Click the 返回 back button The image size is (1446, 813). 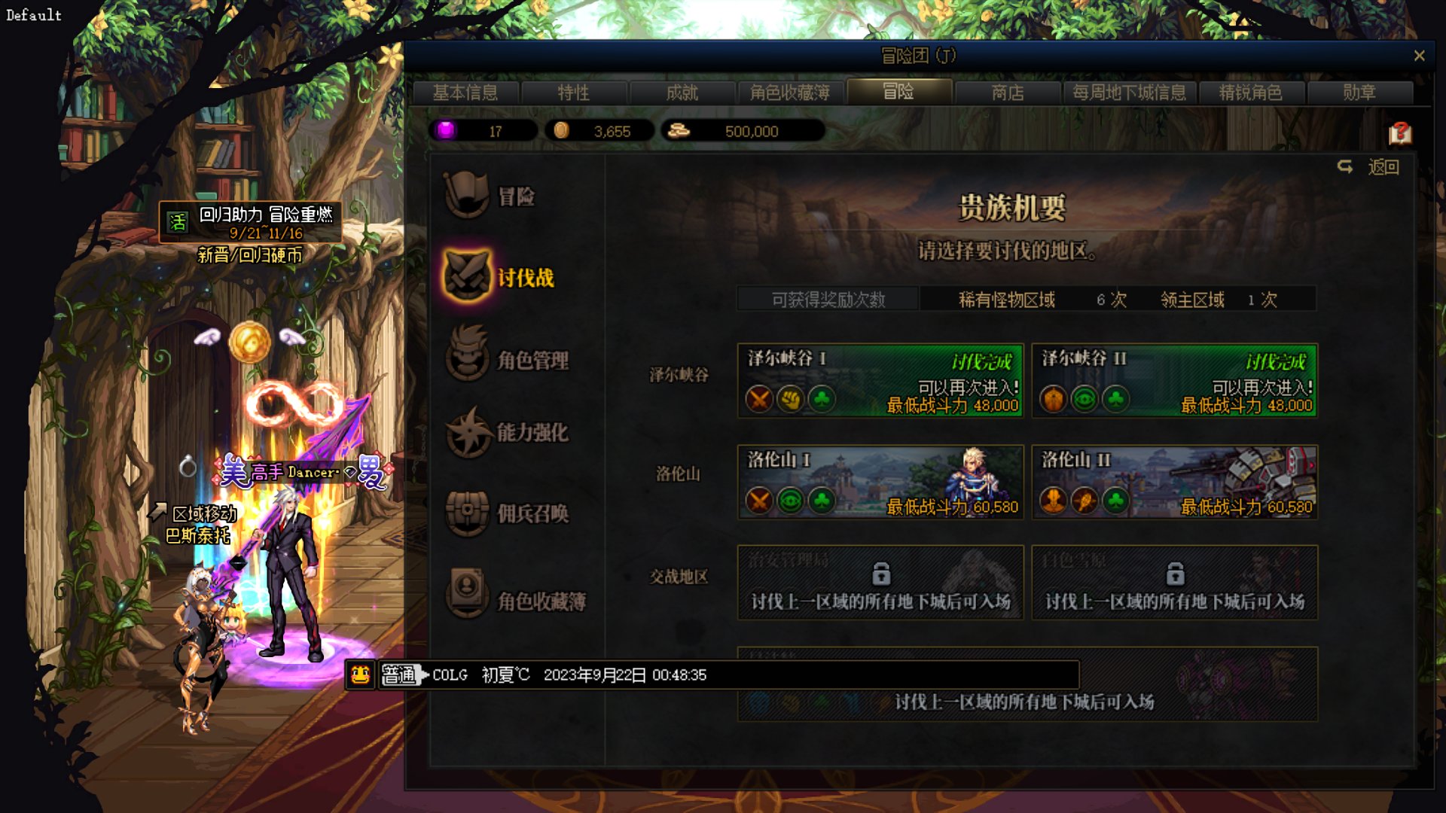1368,166
